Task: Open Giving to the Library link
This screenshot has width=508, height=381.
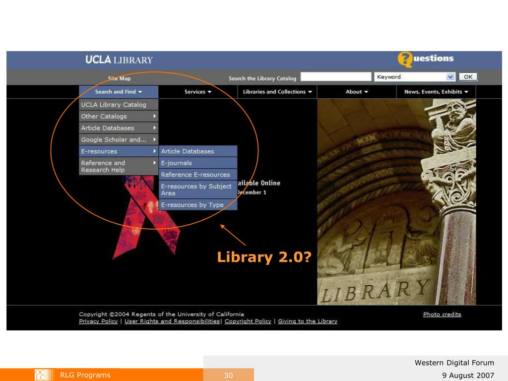Action: 308,321
